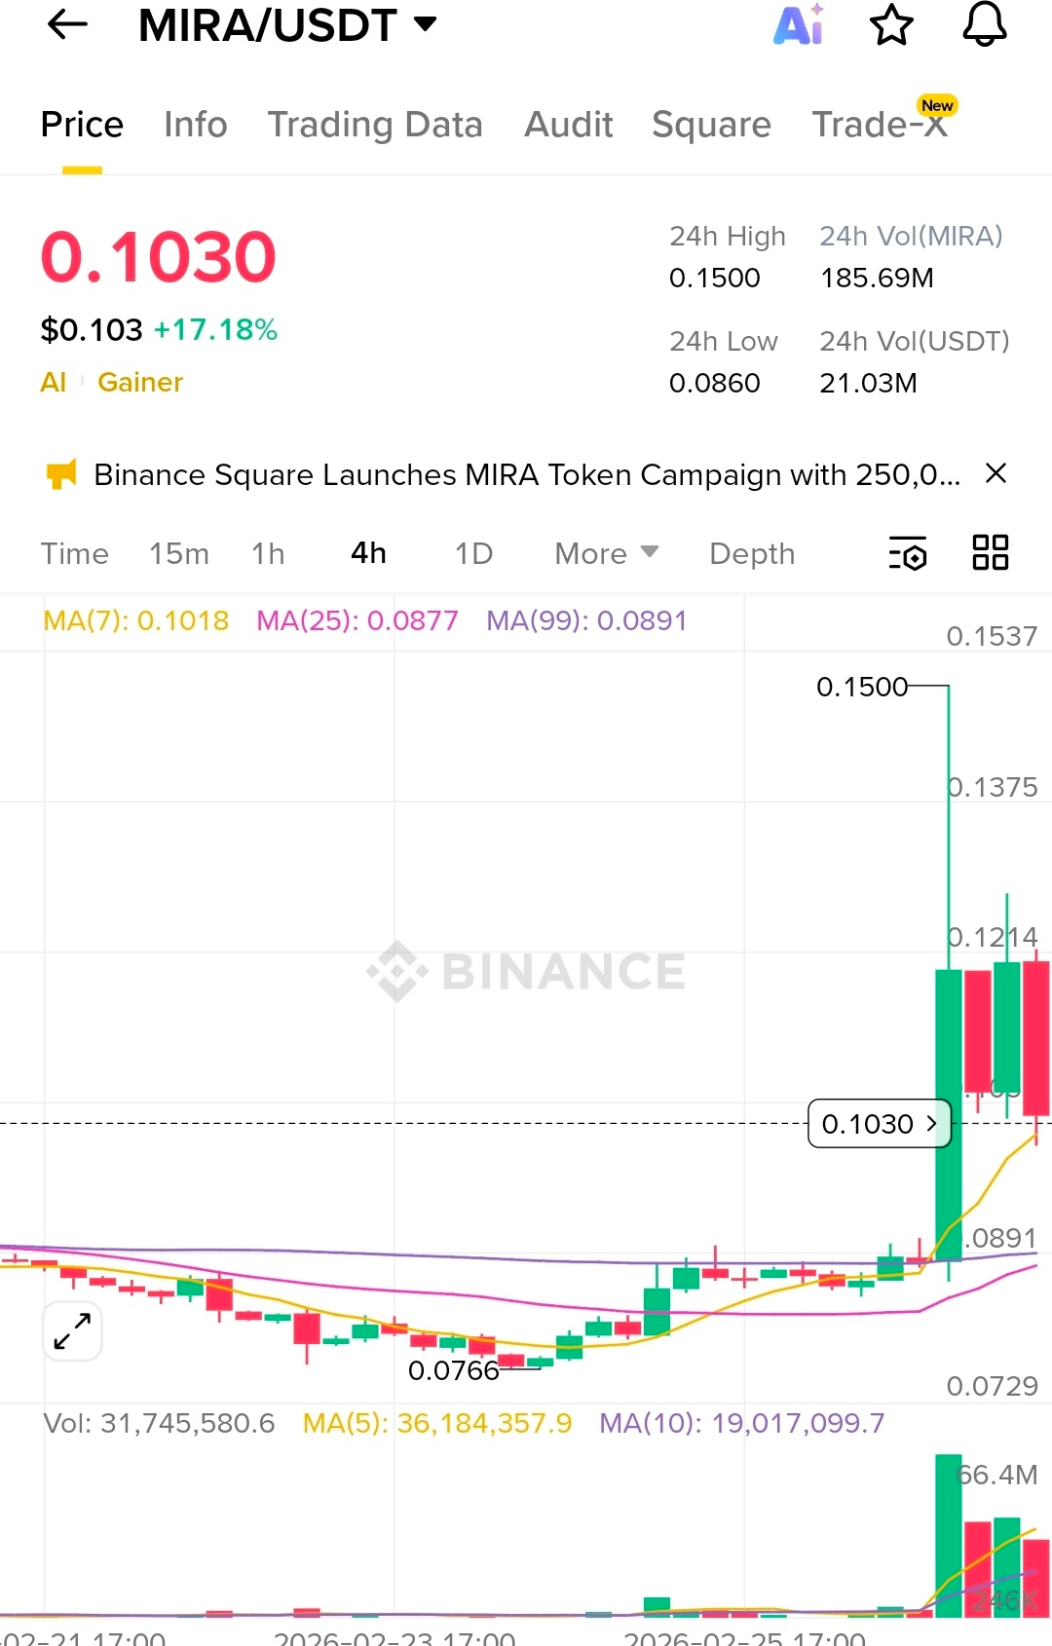The height and width of the screenshot is (1646, 1052).
Task: Switch to the Price tab
Action: tap(82, 125)
